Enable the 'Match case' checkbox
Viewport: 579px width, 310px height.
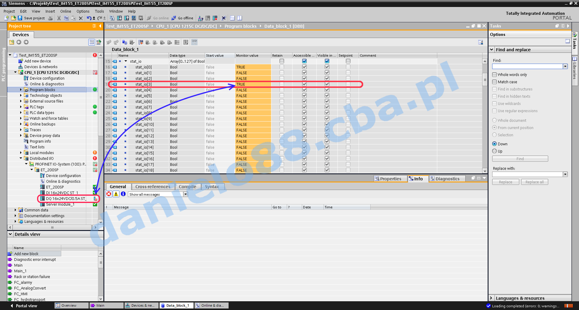495,82
